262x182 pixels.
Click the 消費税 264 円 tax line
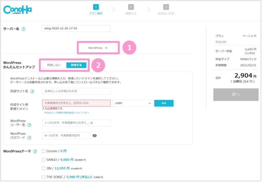coord(242,82)
